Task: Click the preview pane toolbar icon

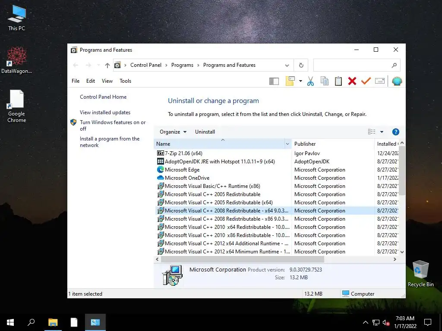Action: pos(274,81)
